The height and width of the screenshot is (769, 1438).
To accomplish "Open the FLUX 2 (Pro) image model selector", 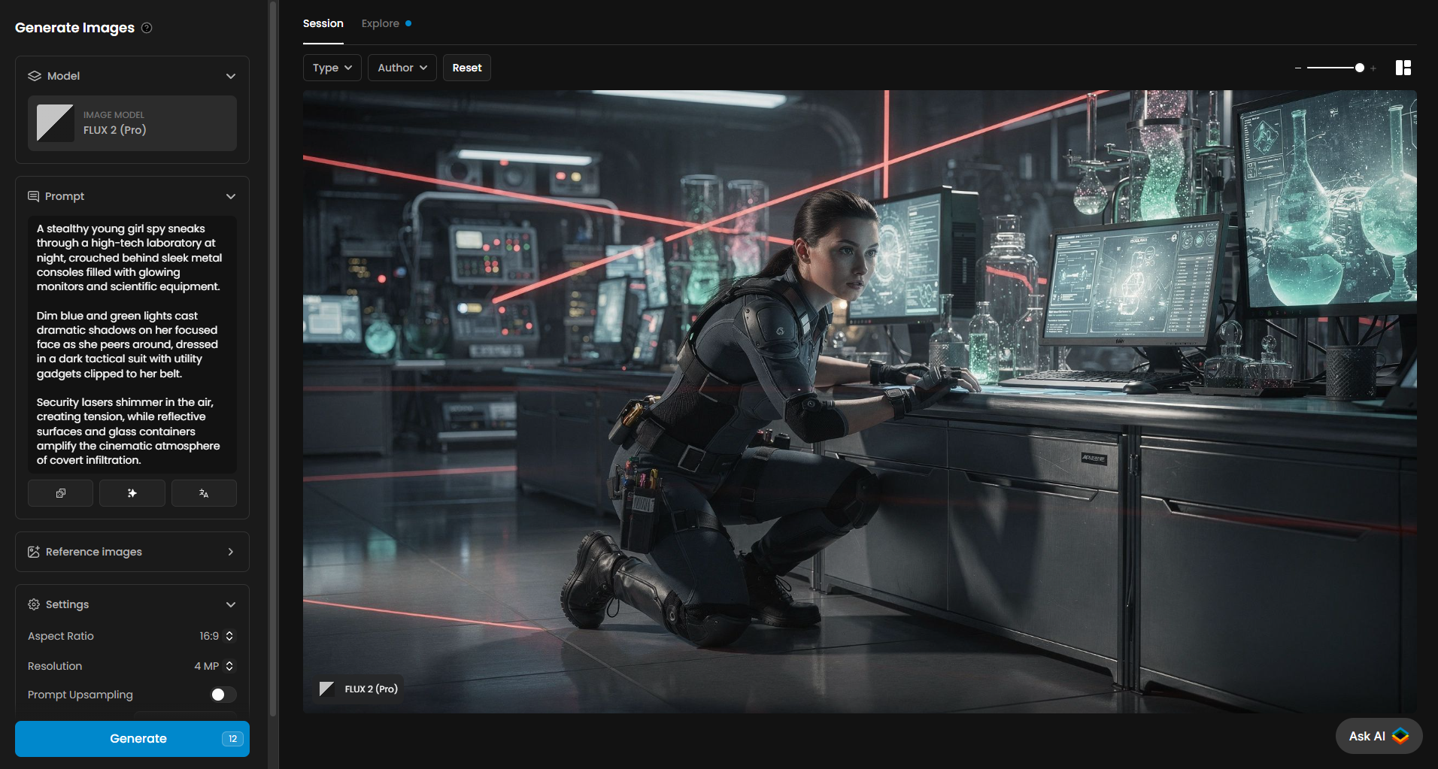I will point(132,123).
